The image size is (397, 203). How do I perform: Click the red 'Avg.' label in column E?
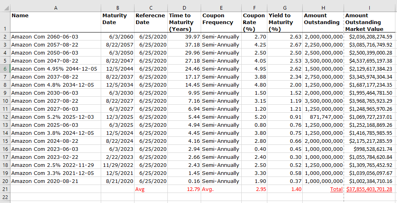(221, 189)
